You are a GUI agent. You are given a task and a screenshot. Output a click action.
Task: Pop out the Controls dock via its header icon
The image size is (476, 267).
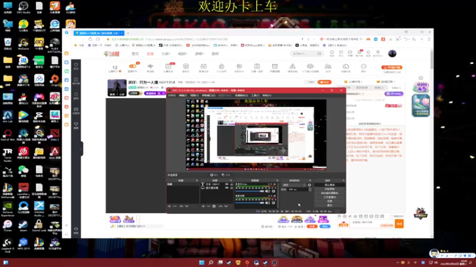343,180
